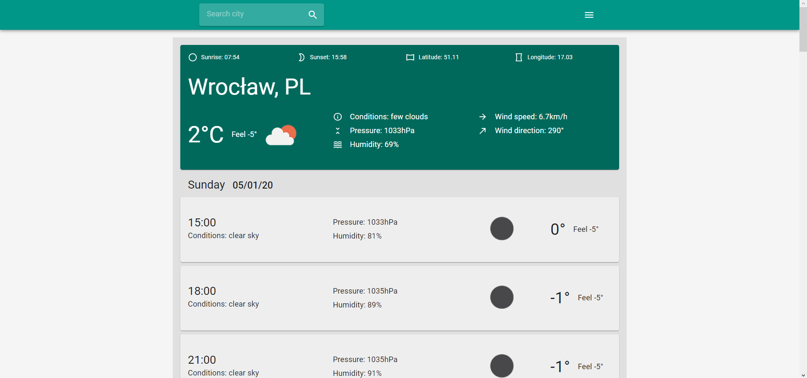Click the Latitude: 51.11 text

pos(439,57)
